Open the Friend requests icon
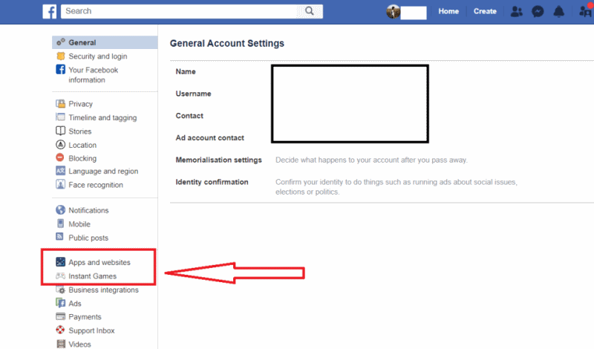The image size is (594, 349). (516, 12)
